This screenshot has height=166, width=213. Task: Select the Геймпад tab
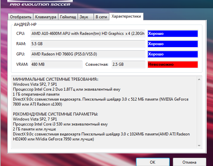(x=68, y=17)
